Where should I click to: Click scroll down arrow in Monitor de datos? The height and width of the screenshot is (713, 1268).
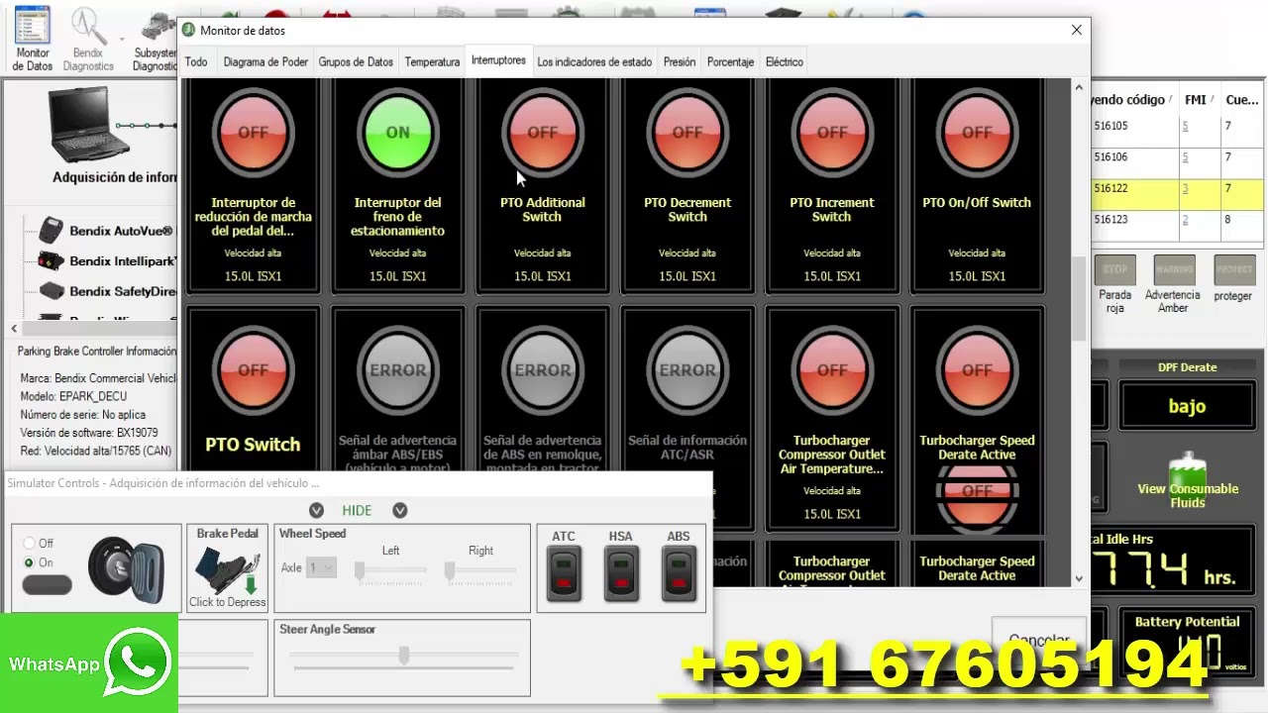1079,578
